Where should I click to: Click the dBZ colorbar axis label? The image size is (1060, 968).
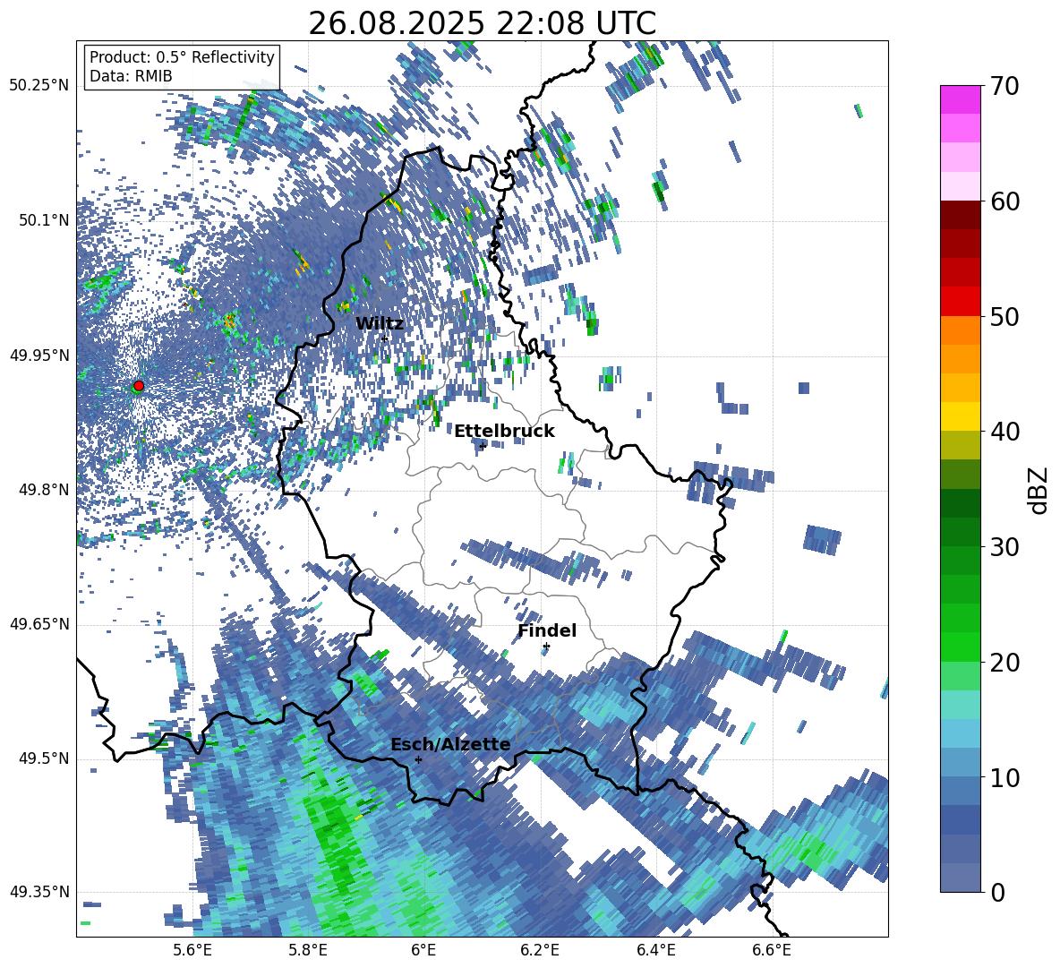[x=1039, y=490]
